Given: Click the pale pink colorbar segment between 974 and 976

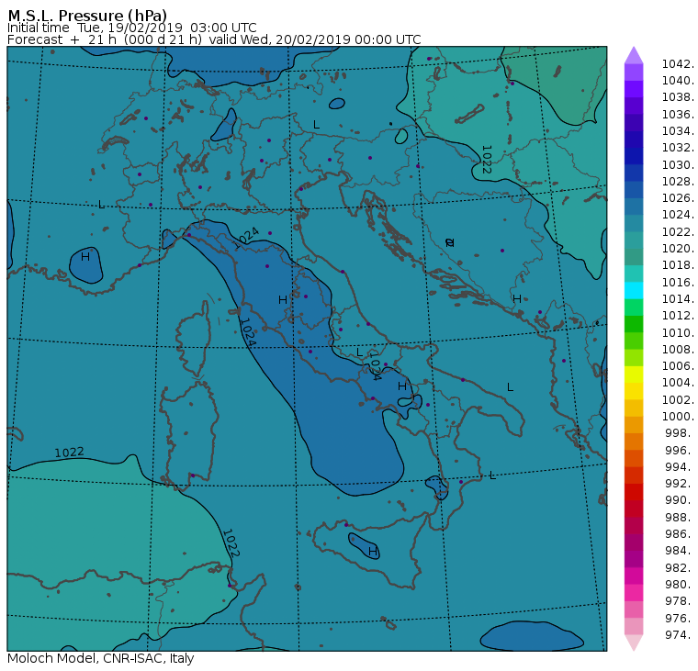Looking at the screenshot, I should [x=634, y=626].
